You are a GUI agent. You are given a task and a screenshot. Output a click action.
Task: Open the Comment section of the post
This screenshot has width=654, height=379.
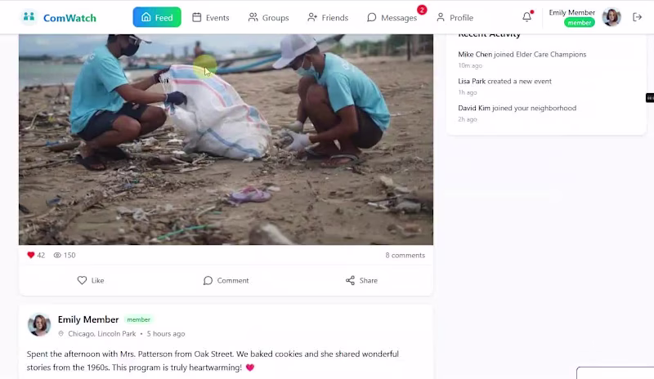pos(226,281)
